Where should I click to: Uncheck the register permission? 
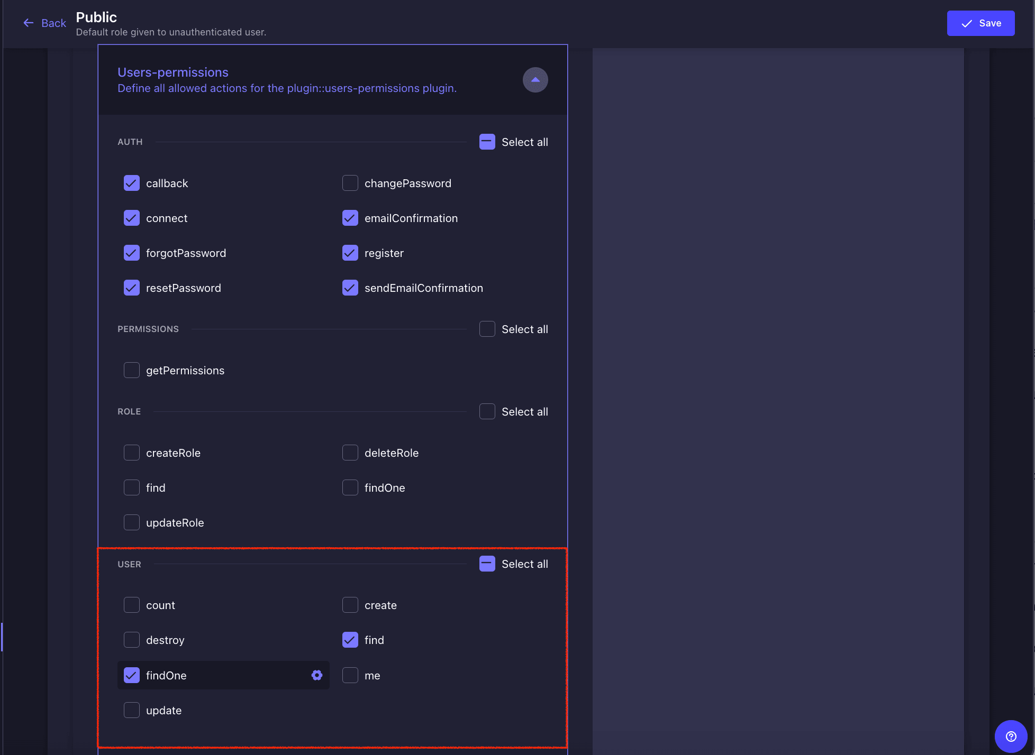tap(350, 253)
